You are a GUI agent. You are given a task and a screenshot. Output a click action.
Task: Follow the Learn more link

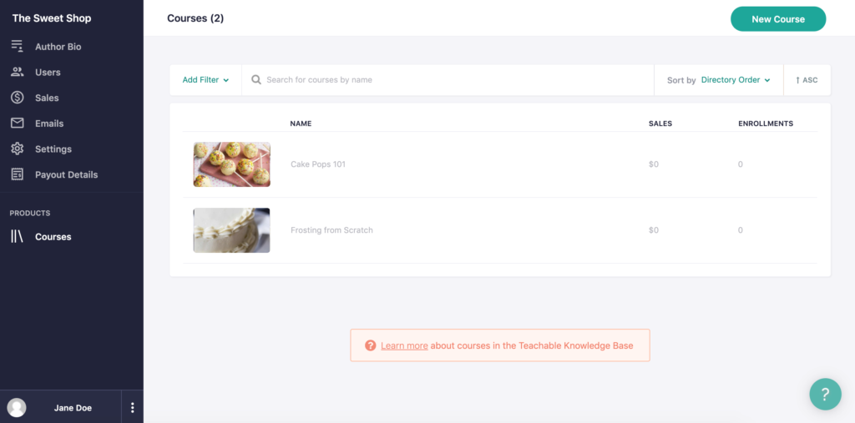(404, 345)
